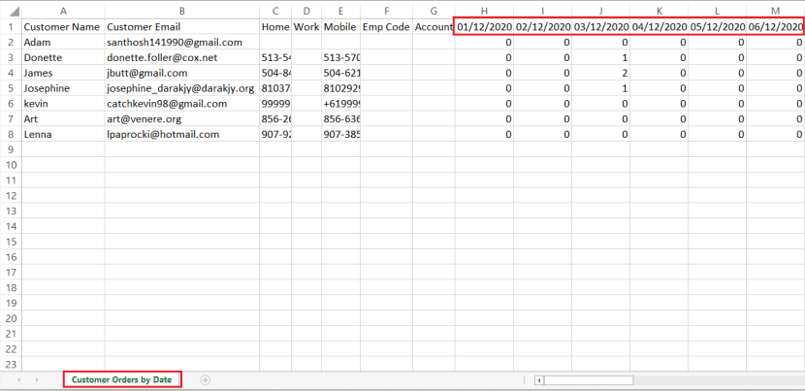Select column A header
Image resolution: width=805 pixels, height=391 pixels.
(x=62, y=10)
